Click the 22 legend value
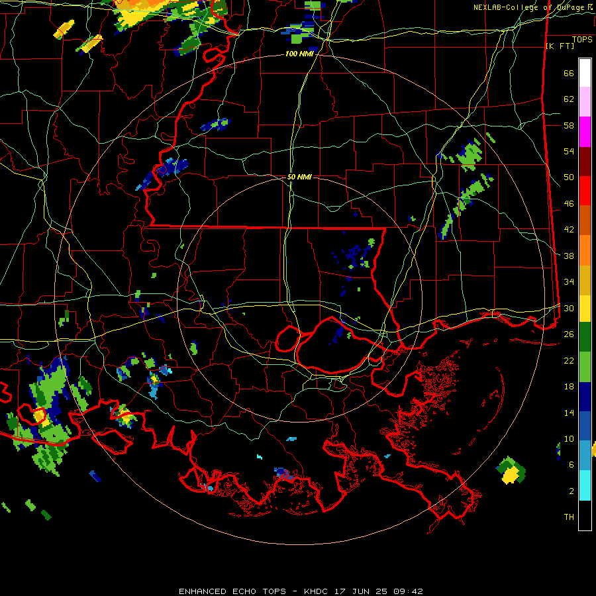This screenshot has width=596, height=596. pyautogui.click(x=569, y=360)
